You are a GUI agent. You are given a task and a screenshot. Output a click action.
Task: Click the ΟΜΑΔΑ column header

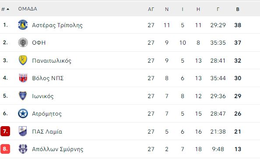[x=28, y=9]
